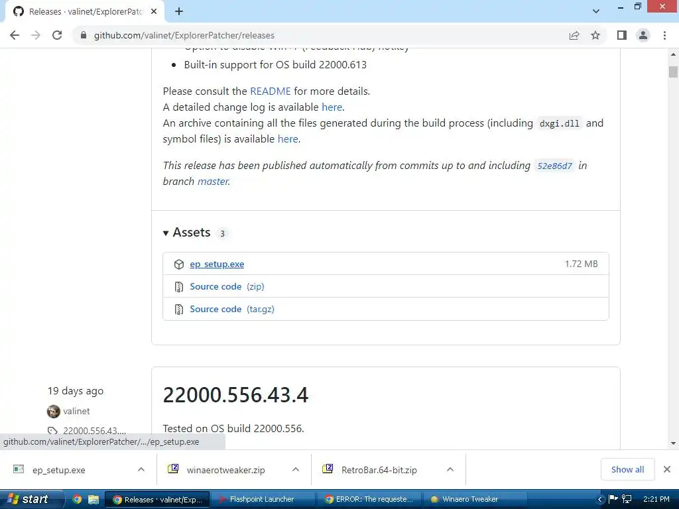
Task: Switch to Winaero Tweaker taskbar item
Action: (475, 500)
